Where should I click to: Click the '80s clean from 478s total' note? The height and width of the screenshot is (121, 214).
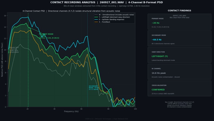(x=179, y=18)
